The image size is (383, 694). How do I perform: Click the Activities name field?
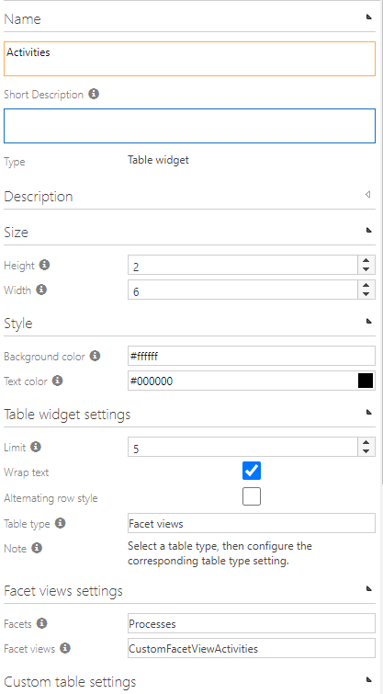tap(189, 59)
